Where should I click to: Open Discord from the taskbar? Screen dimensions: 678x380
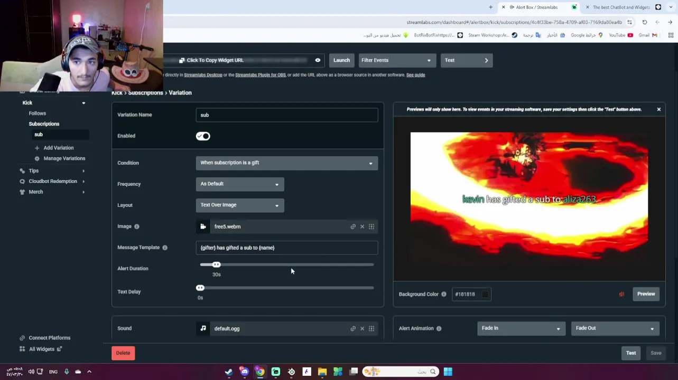point(244,372)
